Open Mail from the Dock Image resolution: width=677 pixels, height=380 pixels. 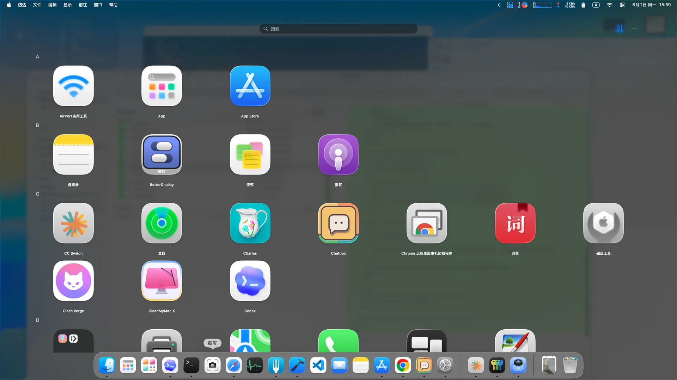tap(339, 366)
